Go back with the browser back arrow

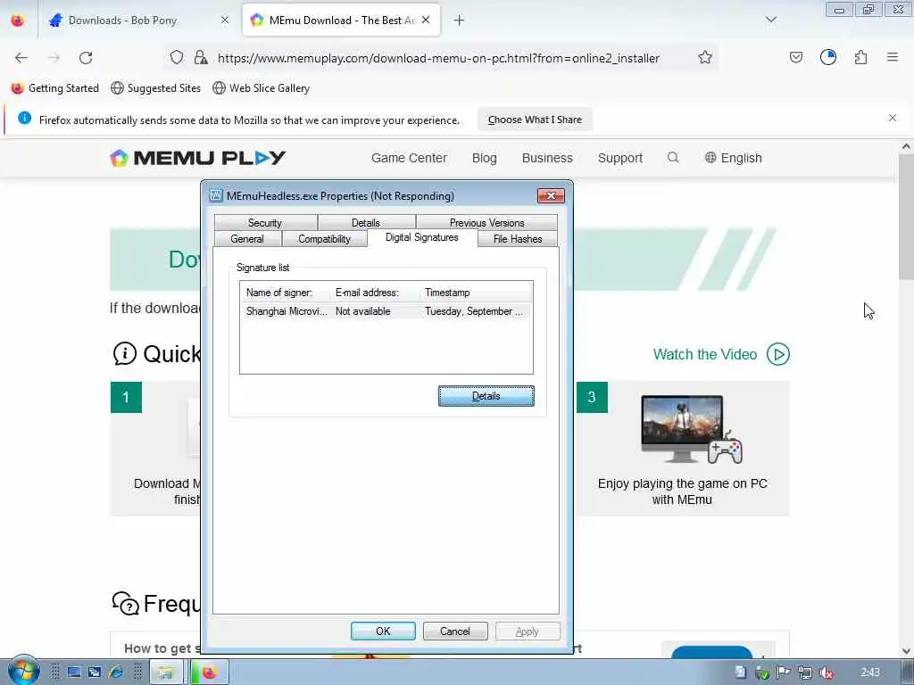coord(21,58)
